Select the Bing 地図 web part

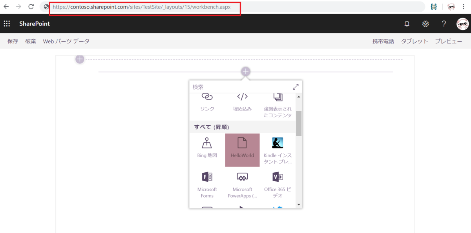[x=207, y=150]
